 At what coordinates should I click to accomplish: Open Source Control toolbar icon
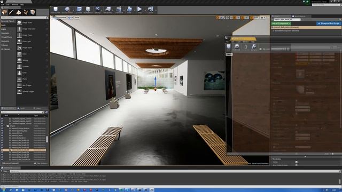pyautogui.click(x=67, y=10)
